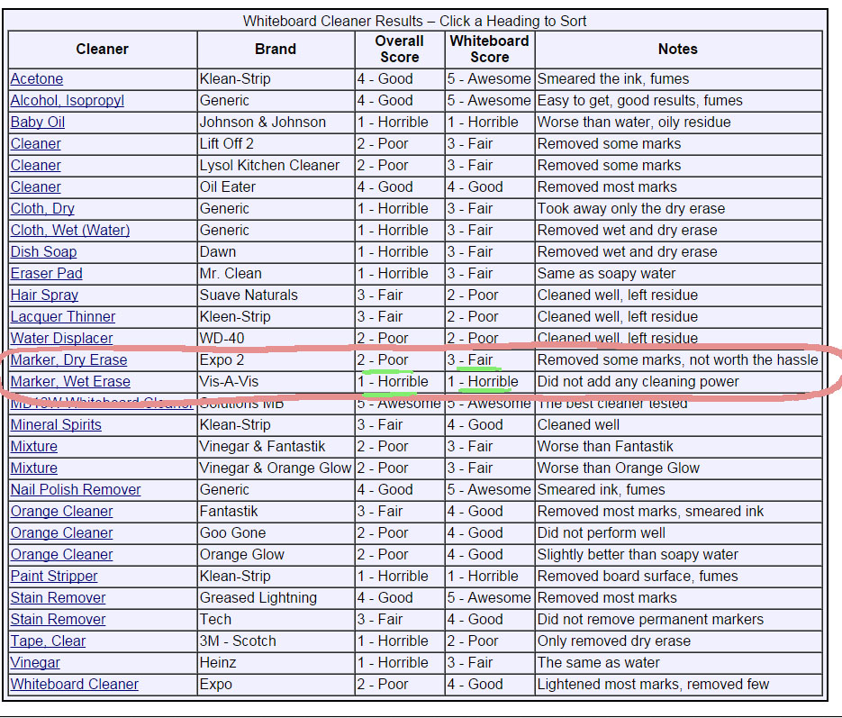Click the Dawn brand cell
This screenshot has height=718, width=842.
[276, 252]
